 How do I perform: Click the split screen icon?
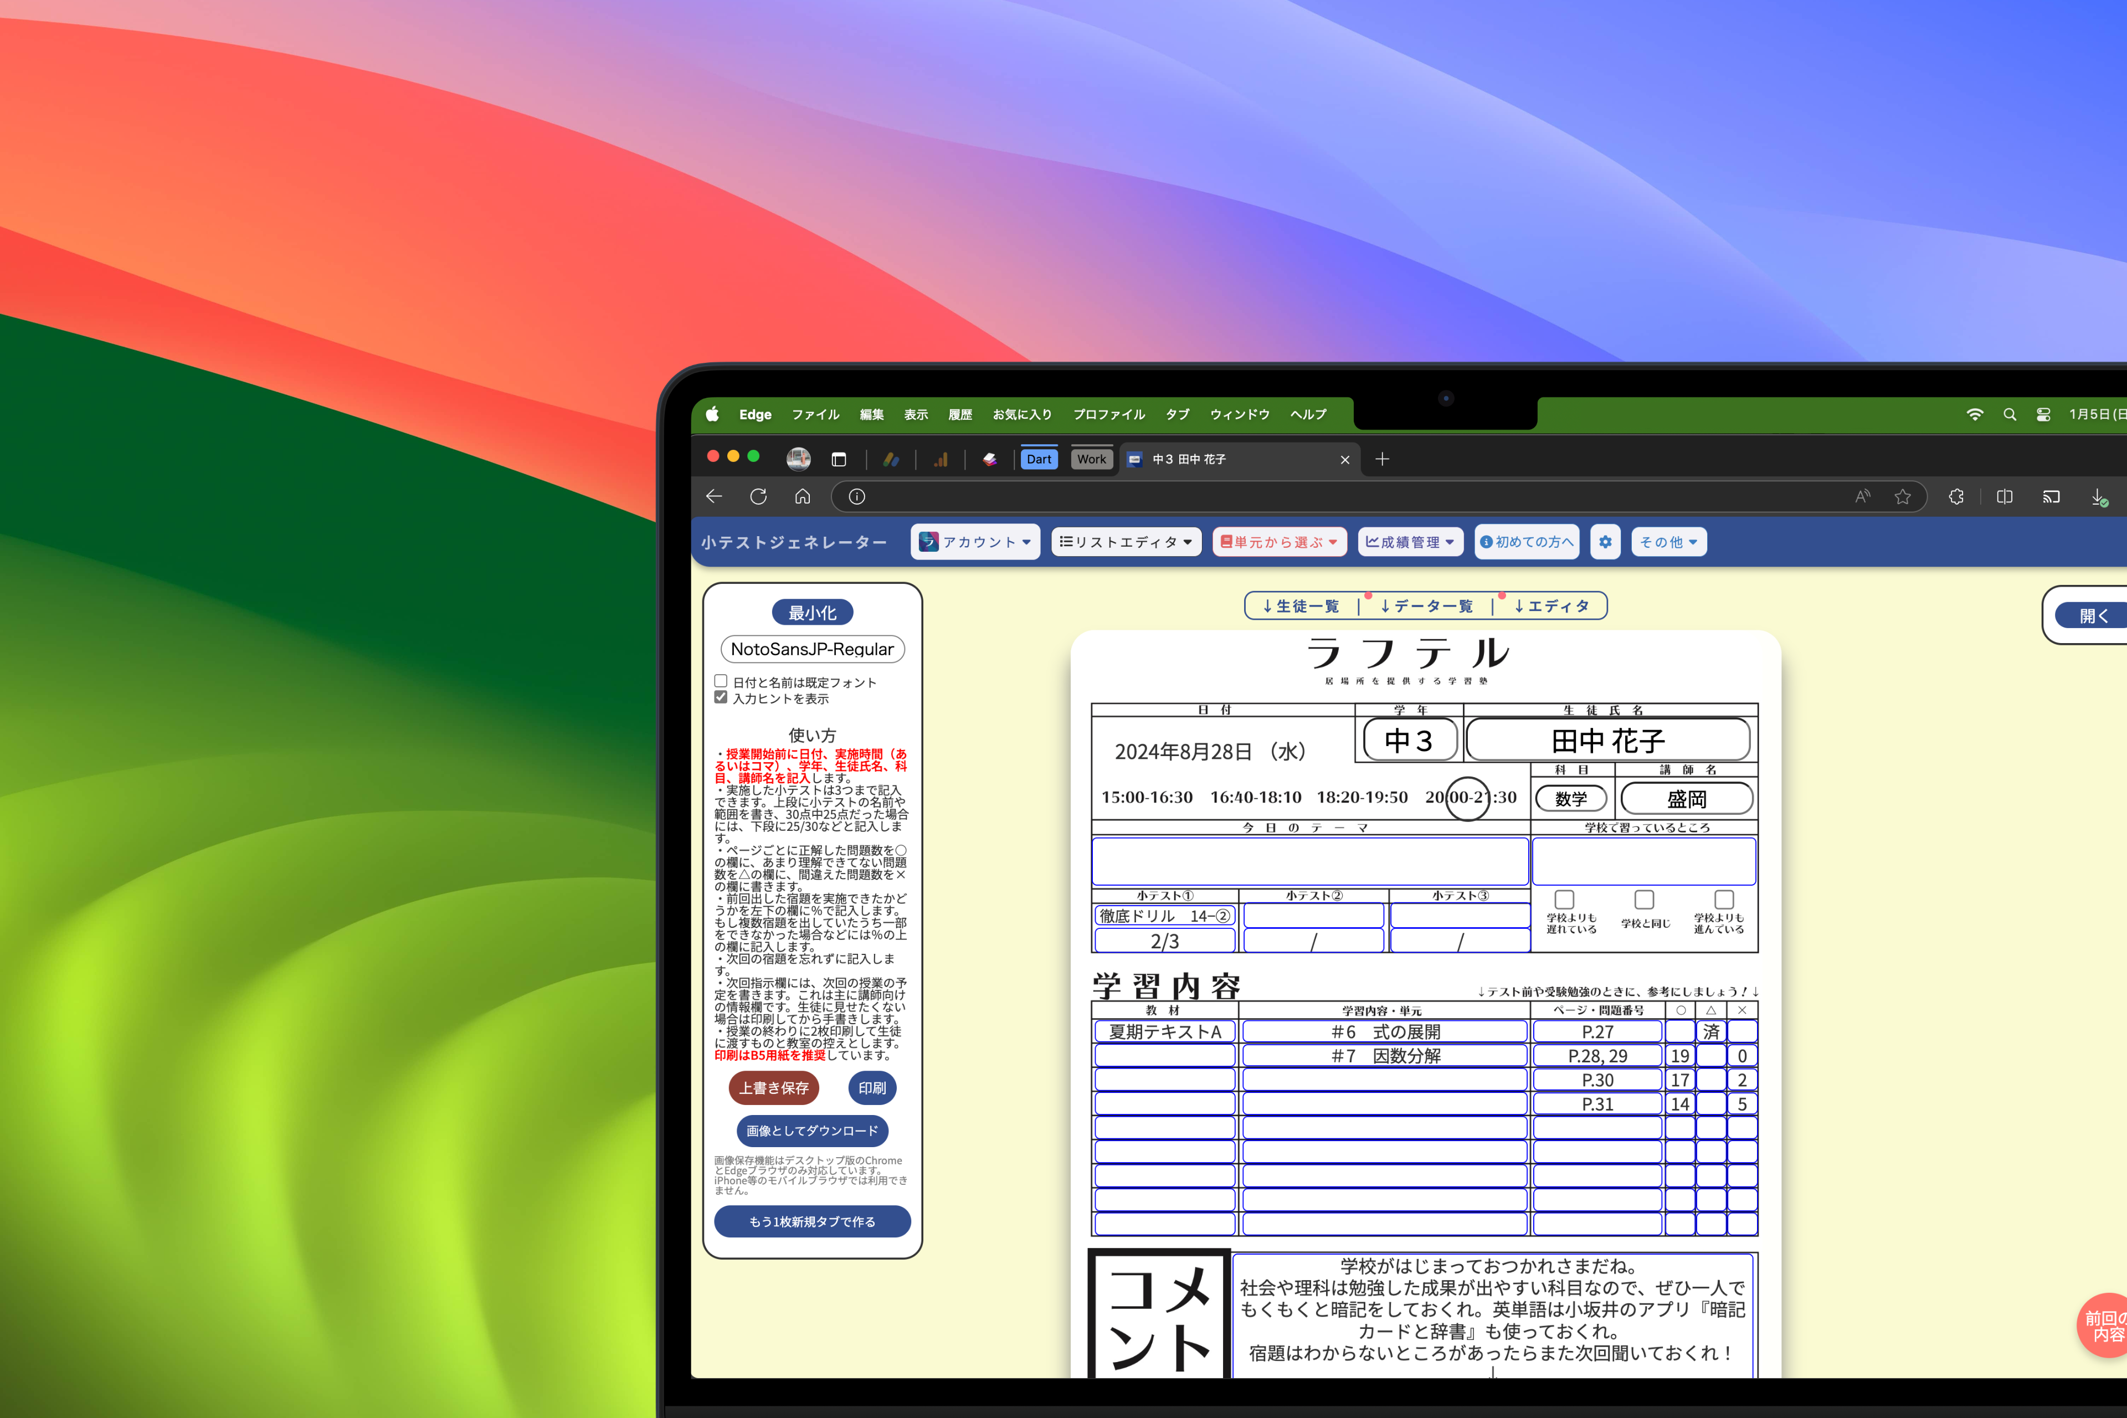point(2004,496)
